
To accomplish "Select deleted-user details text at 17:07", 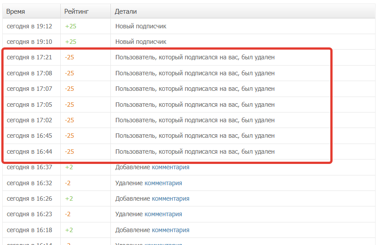I will click(195, 89).
